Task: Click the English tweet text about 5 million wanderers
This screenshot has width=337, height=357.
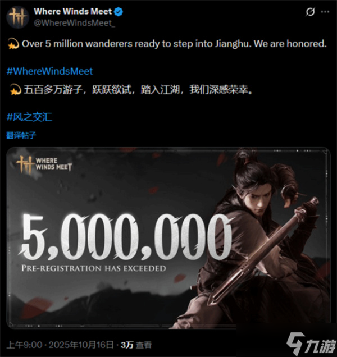Action: point(174,44)
